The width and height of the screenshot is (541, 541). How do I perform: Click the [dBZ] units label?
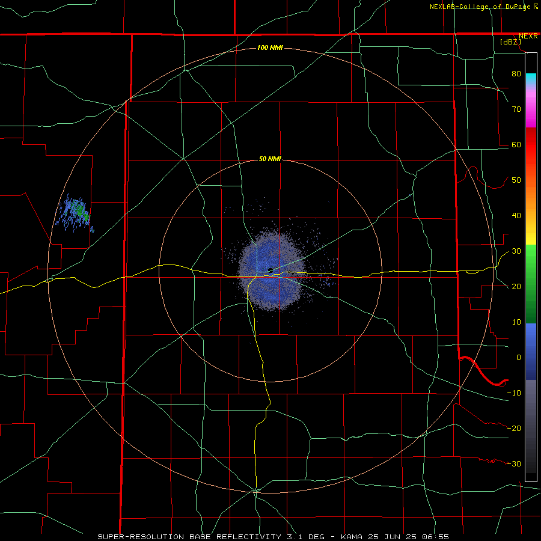[510, 42]
